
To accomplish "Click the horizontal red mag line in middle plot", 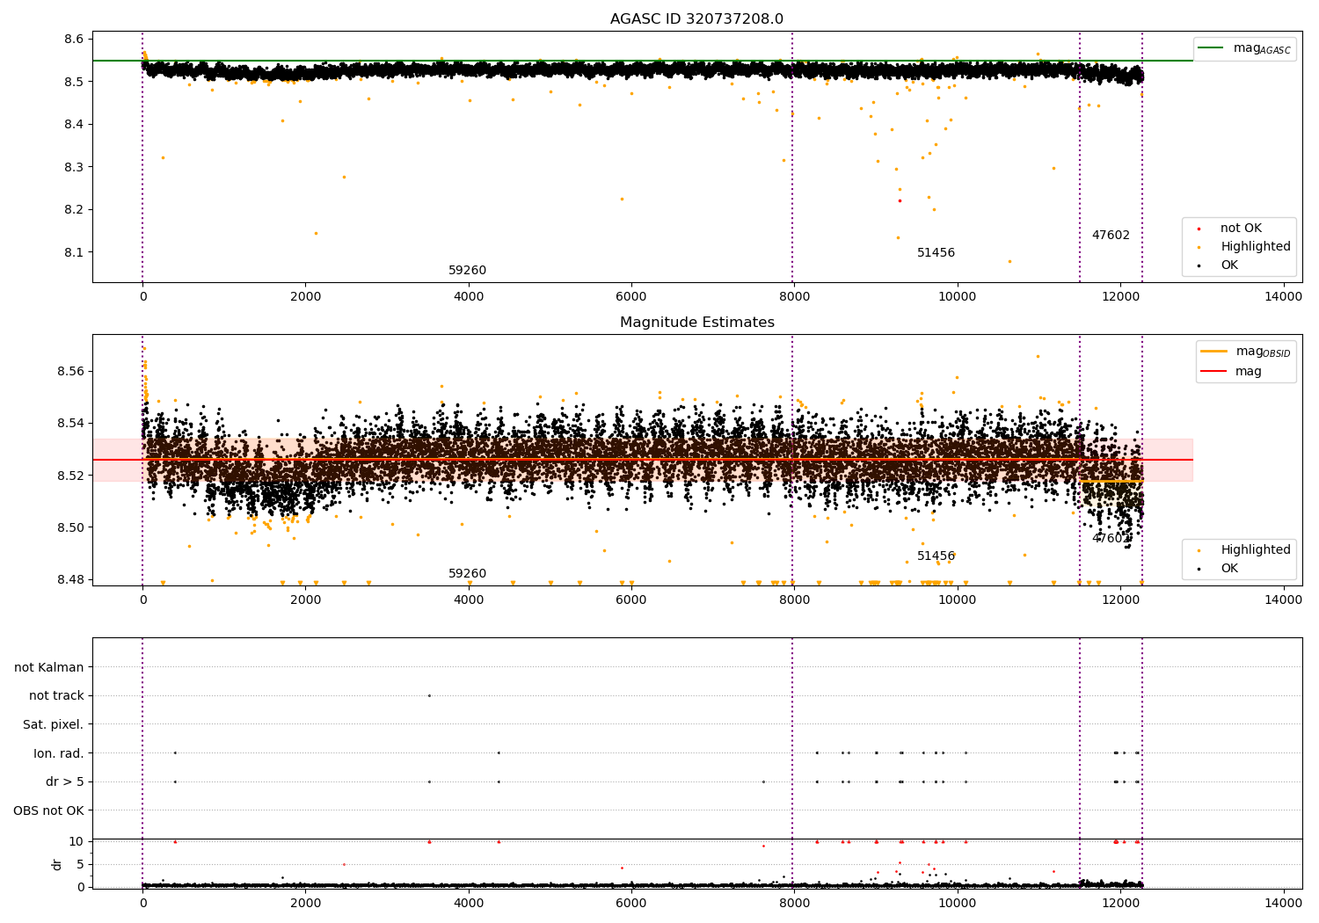I will [643, 460].
